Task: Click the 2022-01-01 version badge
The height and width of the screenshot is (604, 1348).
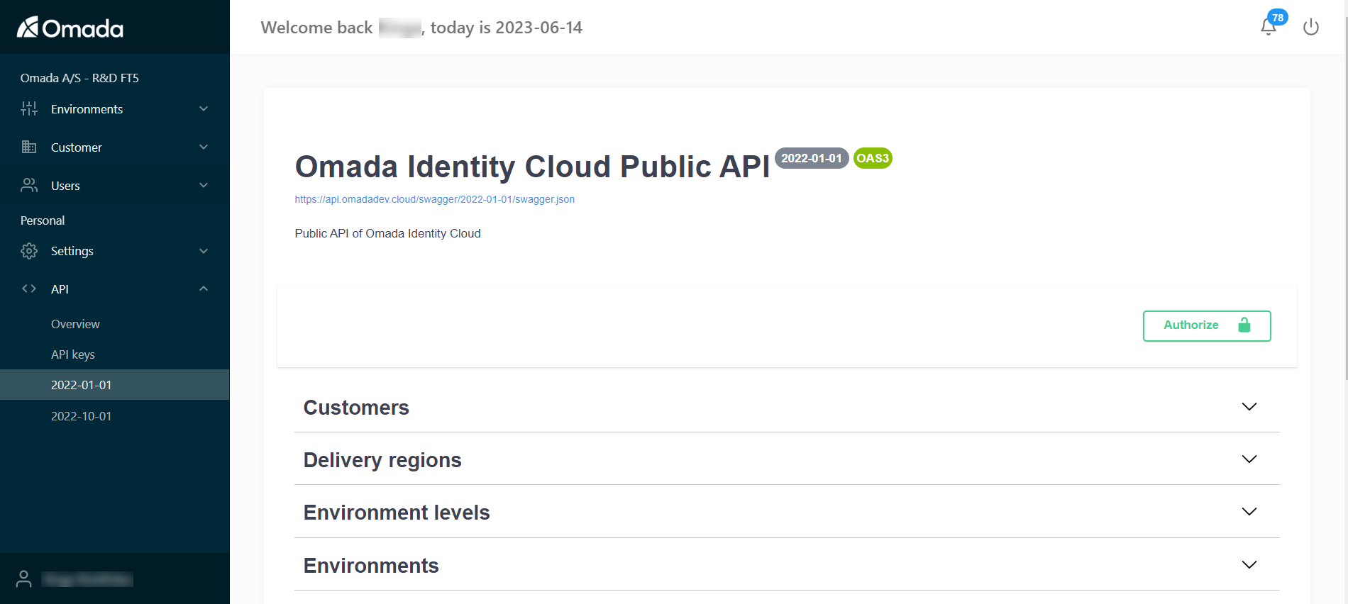Action: [x=812, y=158]
